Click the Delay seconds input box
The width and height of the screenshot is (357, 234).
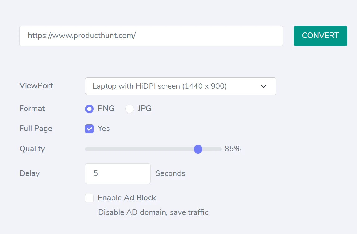coord(117,173)
